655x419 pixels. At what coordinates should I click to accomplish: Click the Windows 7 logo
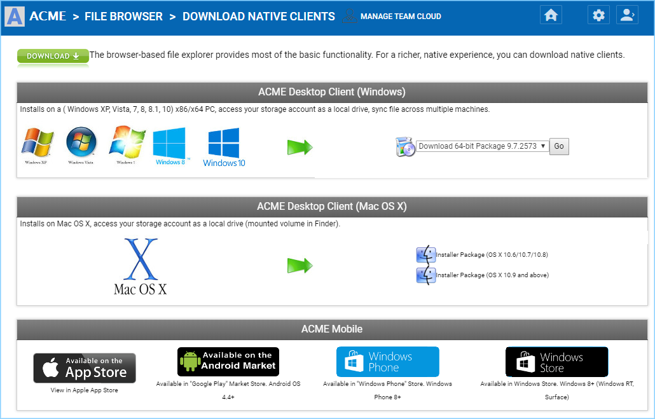(127, 145)
